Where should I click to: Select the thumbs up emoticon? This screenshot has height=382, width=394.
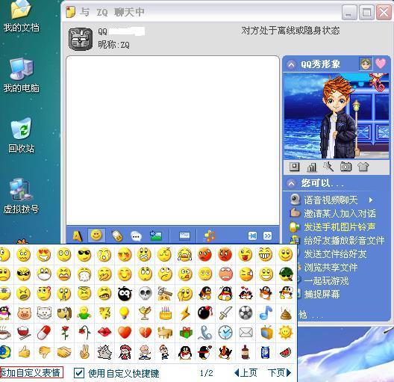tap(25, 352)
